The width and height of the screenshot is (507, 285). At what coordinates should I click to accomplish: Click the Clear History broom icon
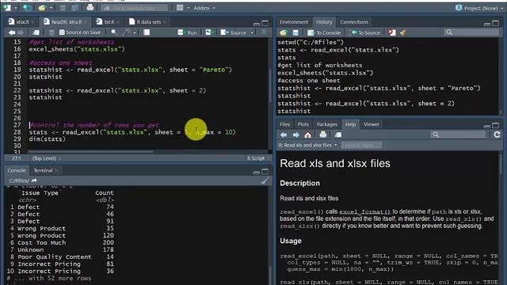point(403,32)
